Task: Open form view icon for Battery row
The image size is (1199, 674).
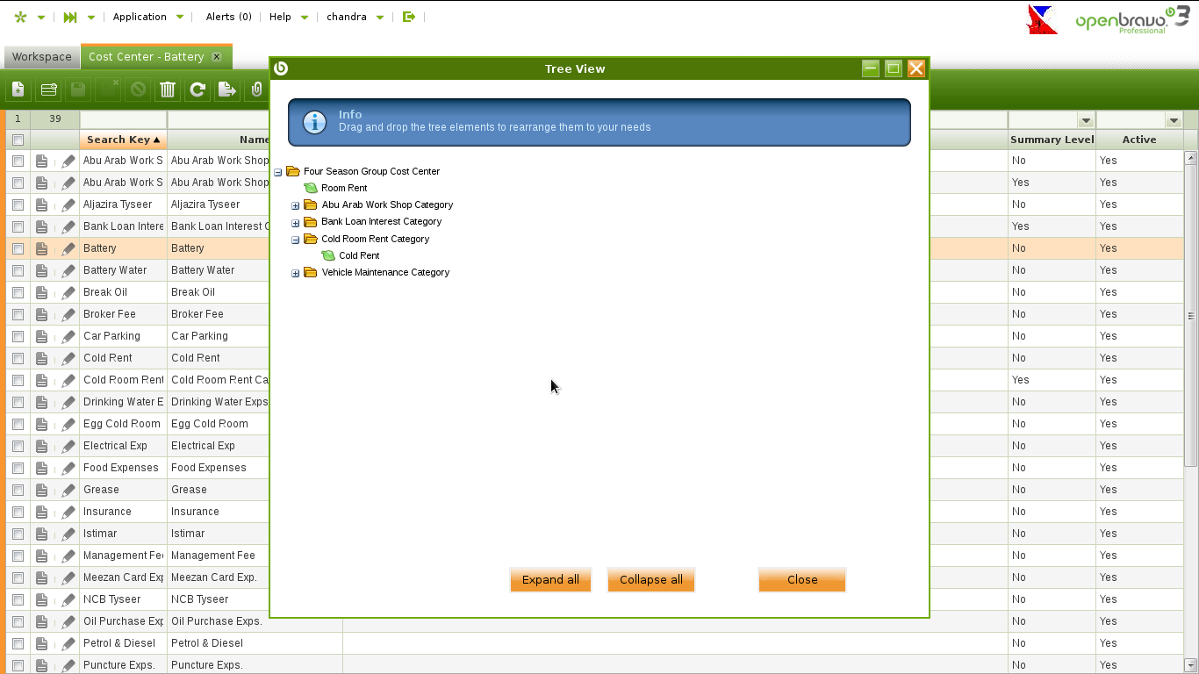Action: (41, 248)
